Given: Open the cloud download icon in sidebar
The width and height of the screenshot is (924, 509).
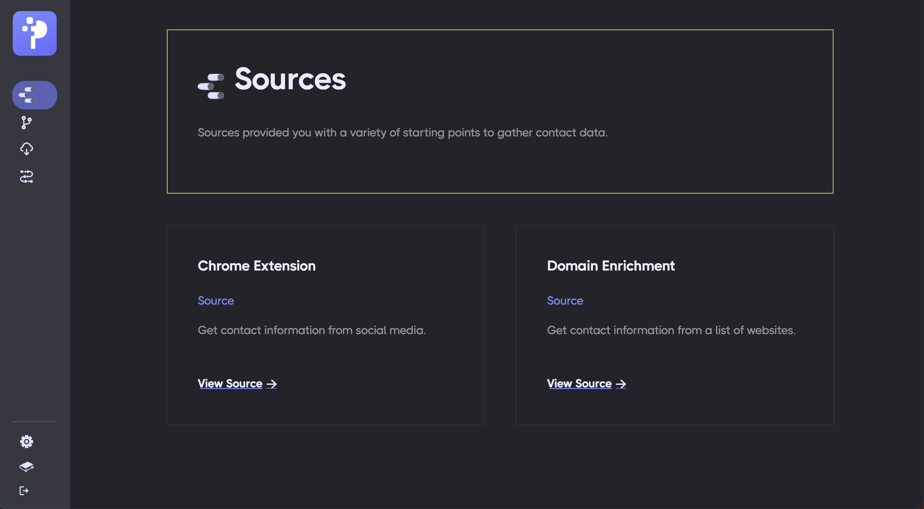Looking at the screenshot, I should pyautogui.click(x=27, y=149).
